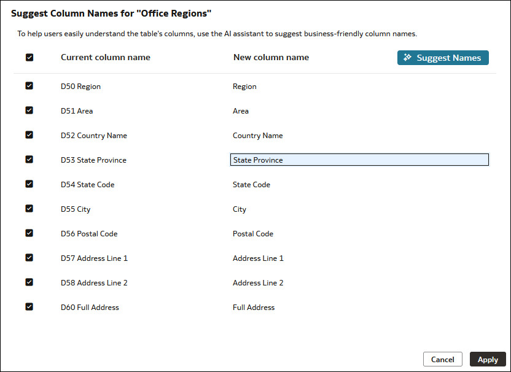The height and width of the screenshot is (372, 511).
Task: Uncheck the D60 Full Address checkbox
Action: pyautogui.click(x=29, y=307)
